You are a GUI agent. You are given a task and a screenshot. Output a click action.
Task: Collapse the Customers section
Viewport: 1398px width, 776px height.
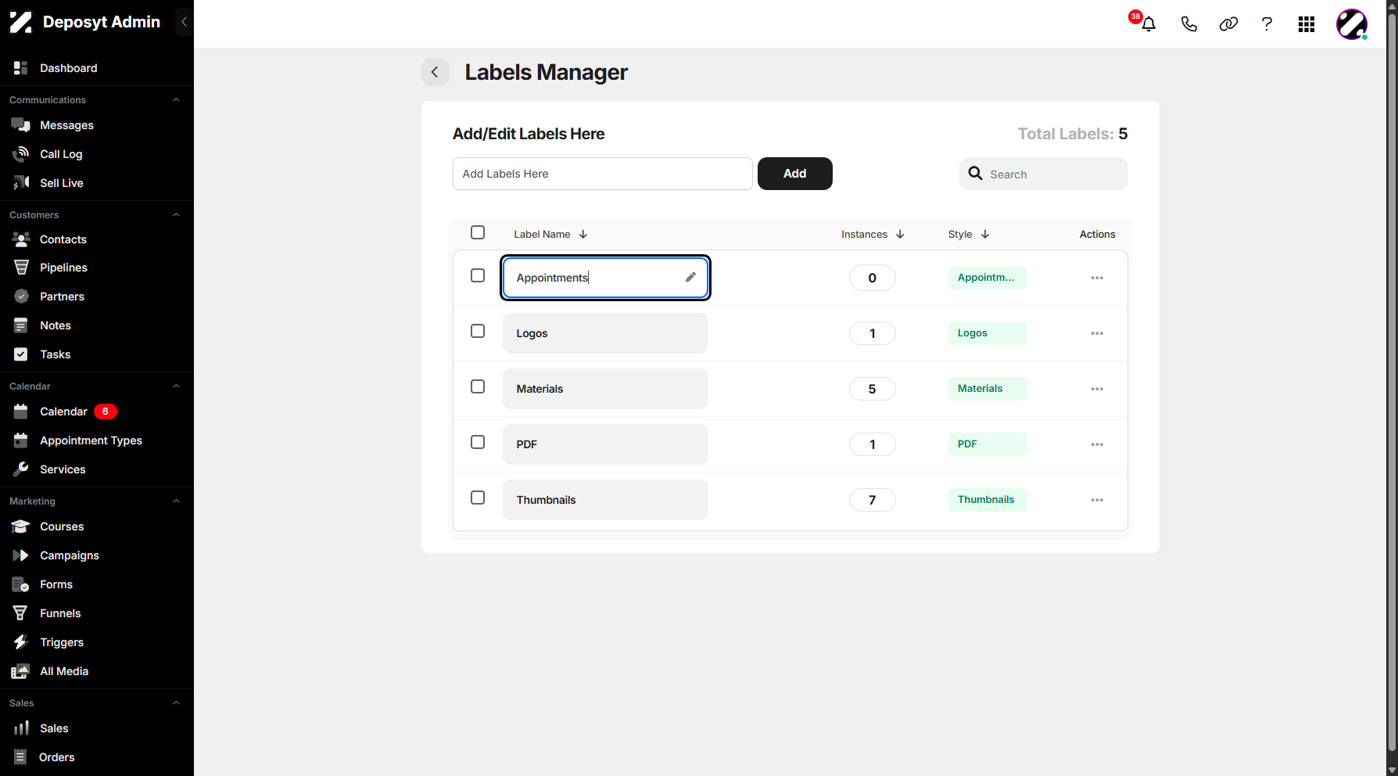click(x=176, y=215)
